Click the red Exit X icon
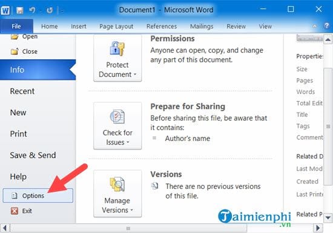The height and width of the screenshot is (233, 333). click(x=15, y=211)
